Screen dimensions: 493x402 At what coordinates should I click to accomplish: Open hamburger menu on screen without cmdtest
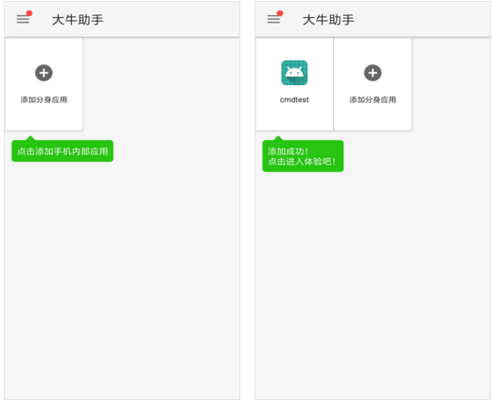click(23, 19)
